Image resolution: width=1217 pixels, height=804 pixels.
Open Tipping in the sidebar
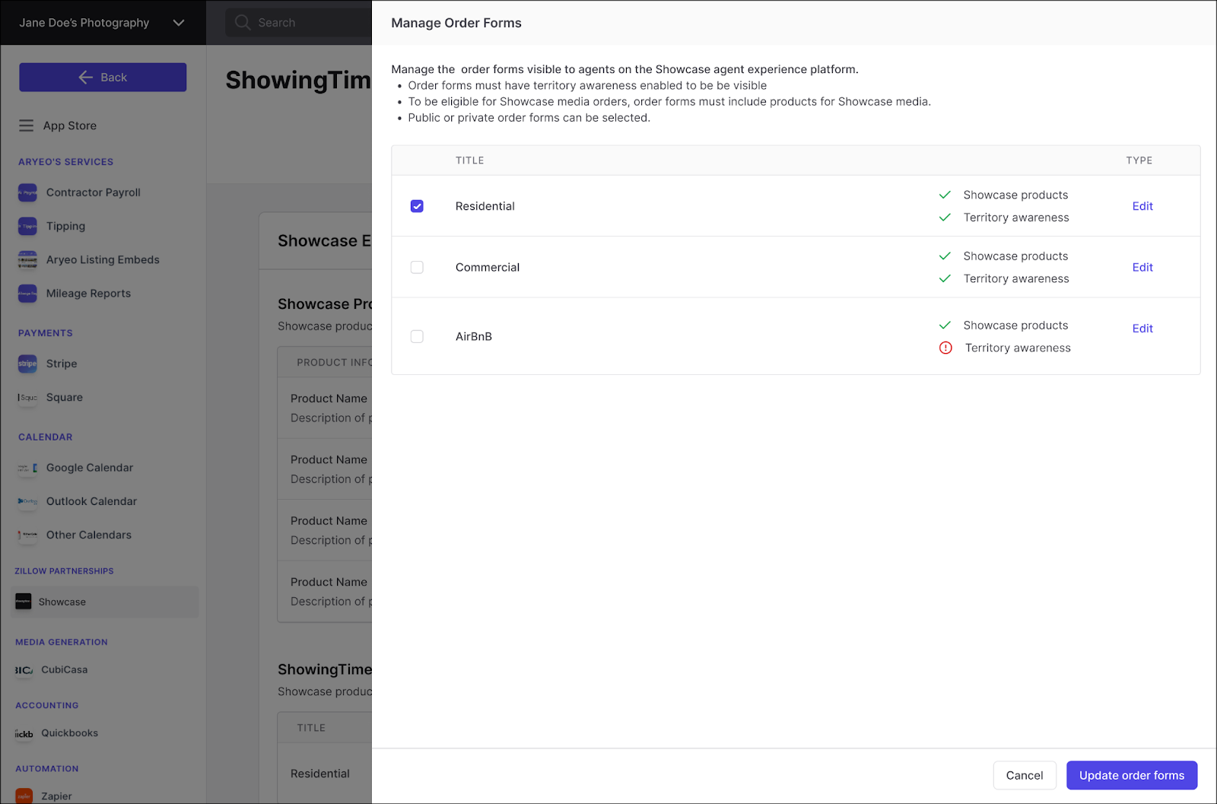[x=65, y=226]
